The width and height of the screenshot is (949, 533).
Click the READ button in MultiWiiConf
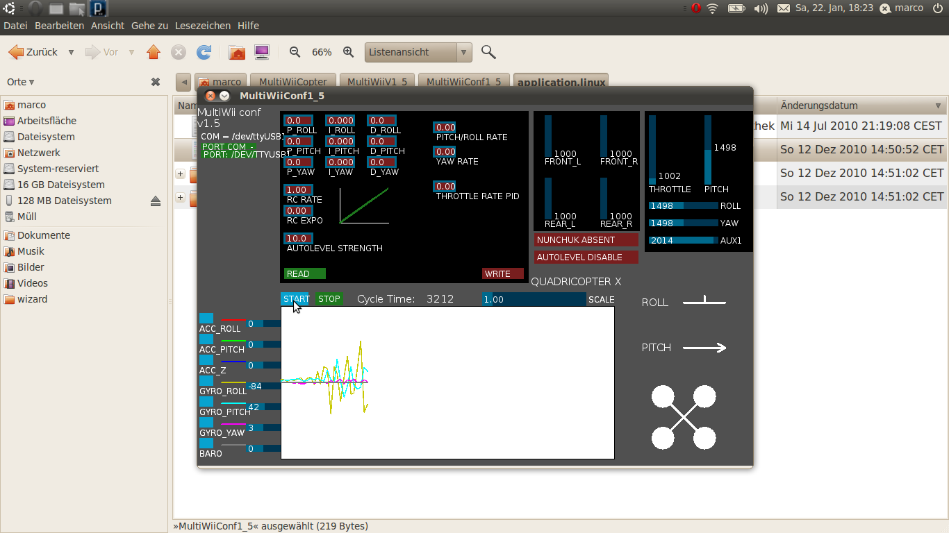[x=305, y=273]
